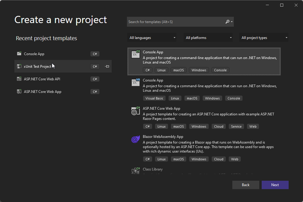Click the xUnit Test Project template icon
Image resolution: width=303 pixels, height=202 pixels.
coord(19,66)
